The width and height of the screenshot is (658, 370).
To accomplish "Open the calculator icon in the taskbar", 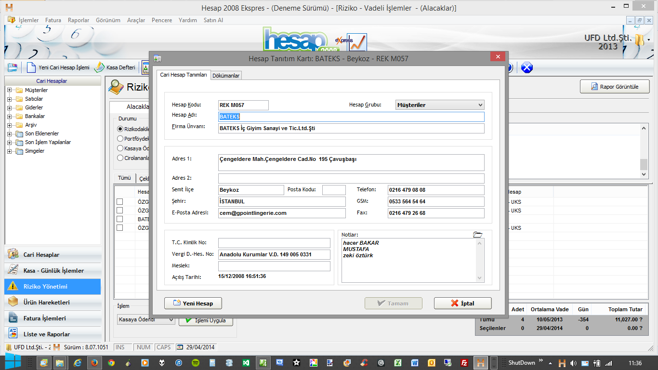I will pos(212,363).
